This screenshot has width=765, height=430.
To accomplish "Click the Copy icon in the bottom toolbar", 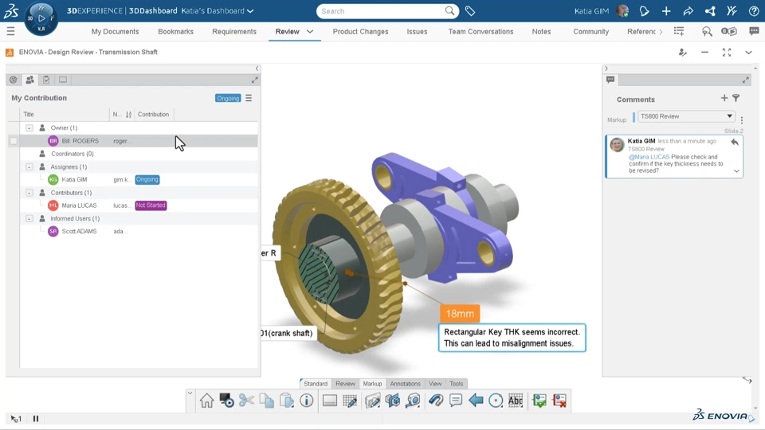I will coord(266,401).
